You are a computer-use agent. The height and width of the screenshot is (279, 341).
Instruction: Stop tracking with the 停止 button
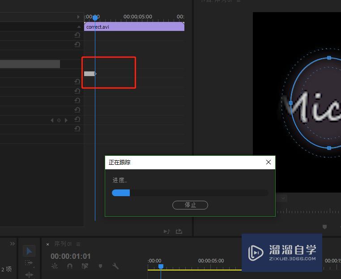[x=190, y=205]
